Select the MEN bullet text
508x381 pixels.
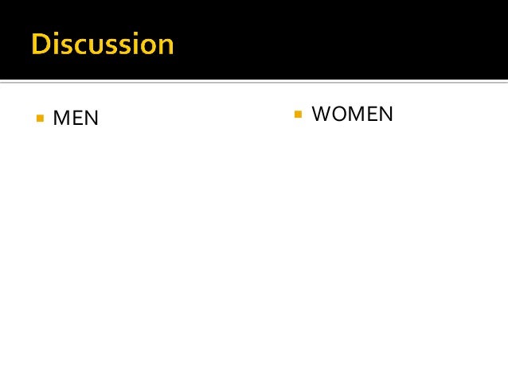(x=76, y=118)
